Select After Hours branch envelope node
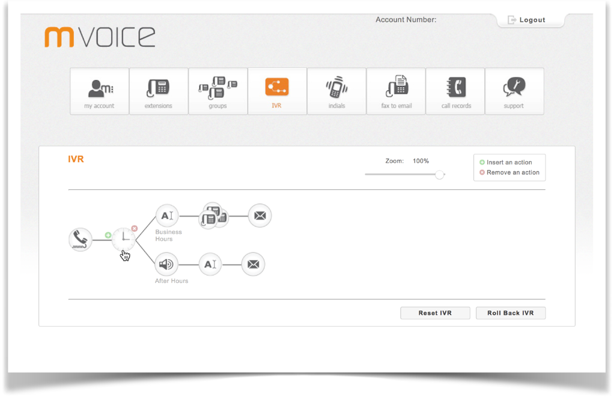The image size is (614, 400). (x=253, y=264)
